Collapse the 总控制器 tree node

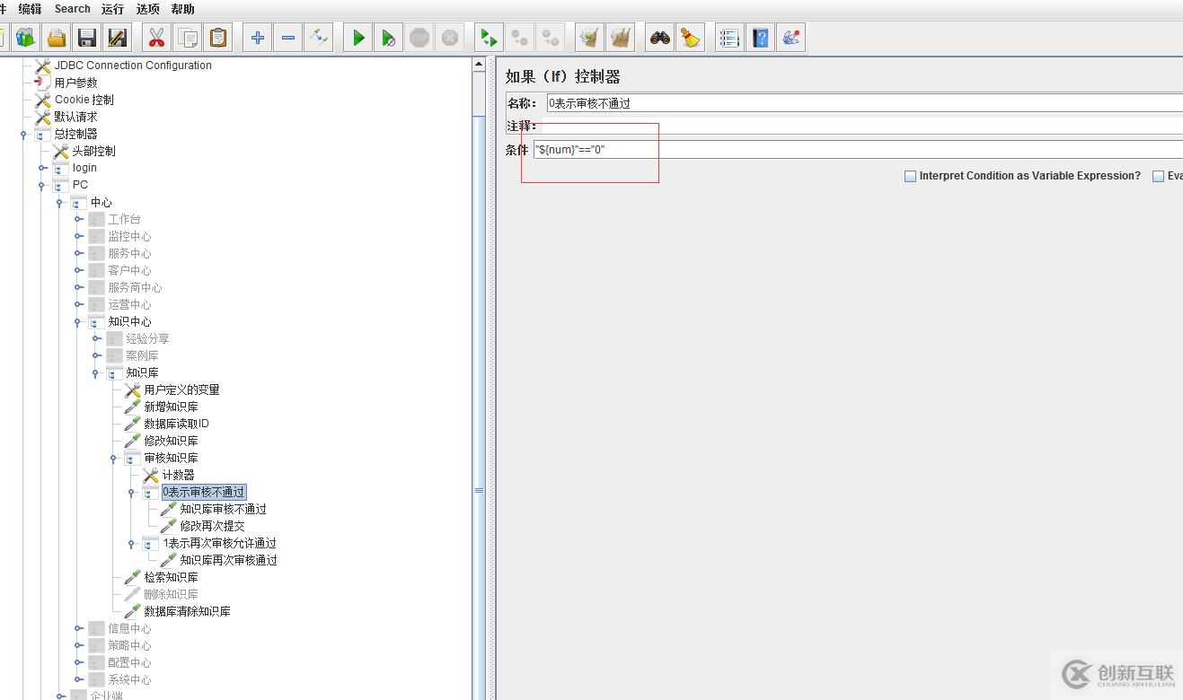tap(23, 134)
